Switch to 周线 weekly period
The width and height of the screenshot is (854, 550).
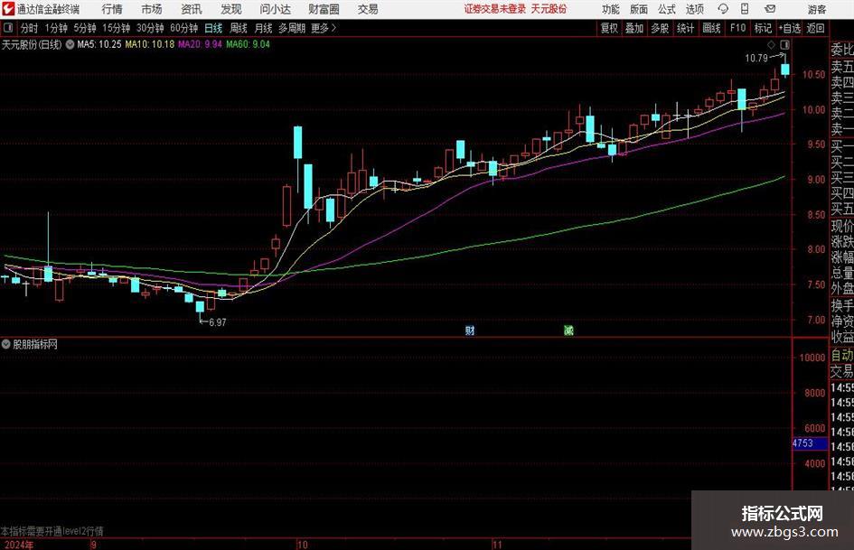(x=238, y=28)
